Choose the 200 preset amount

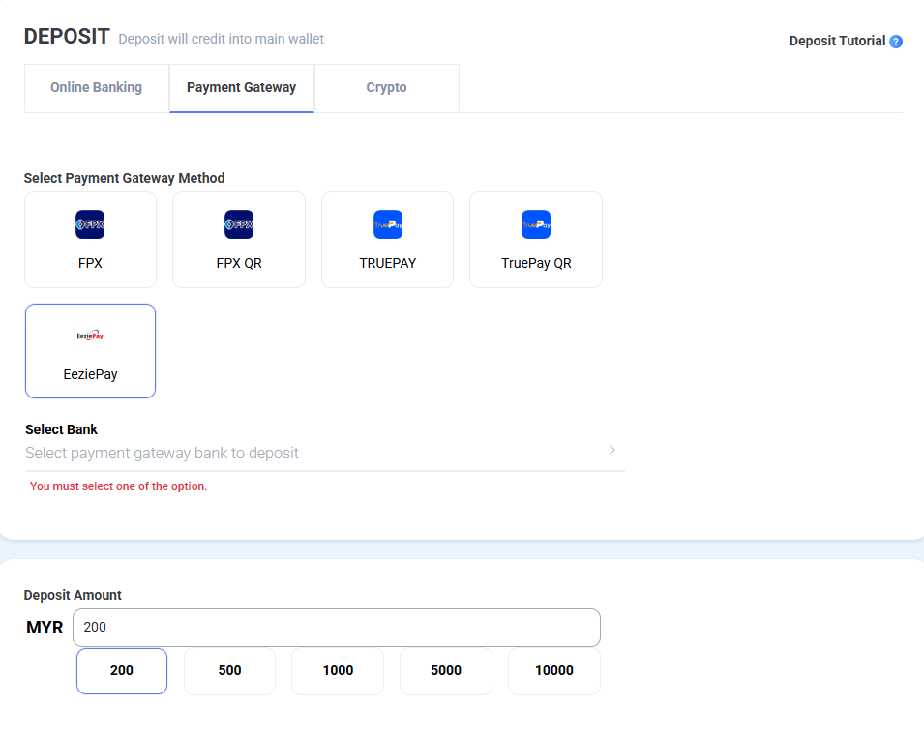point(122,670)
